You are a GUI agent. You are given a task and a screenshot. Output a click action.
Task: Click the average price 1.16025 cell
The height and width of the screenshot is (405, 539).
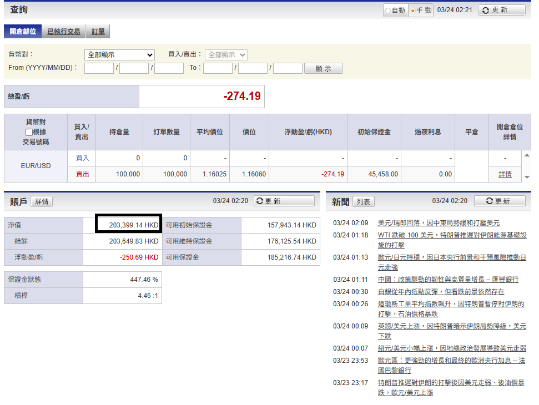[210, 174]
